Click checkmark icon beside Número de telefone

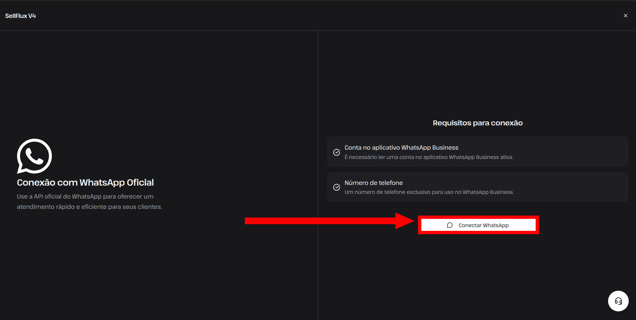[x=337, y=187]
